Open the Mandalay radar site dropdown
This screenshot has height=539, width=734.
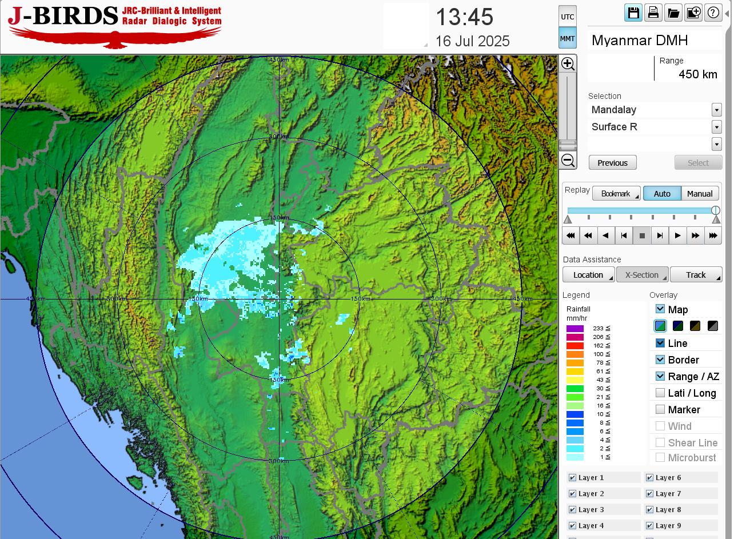tap(716, 110)
